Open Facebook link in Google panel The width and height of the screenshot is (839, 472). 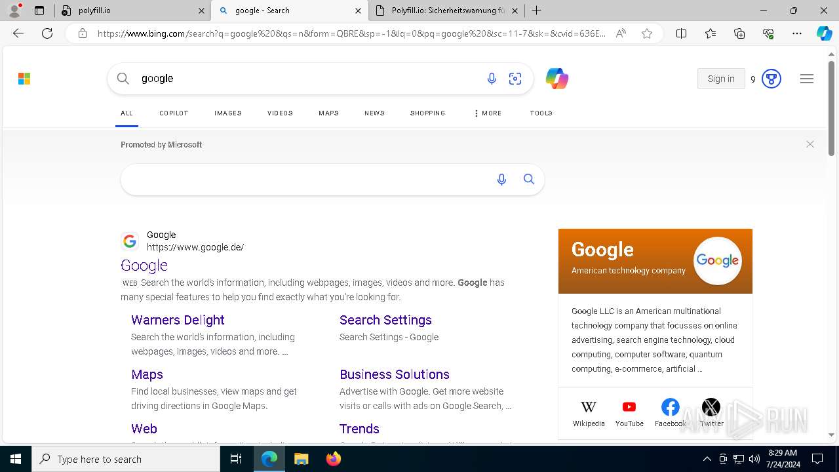click(670, 413)
